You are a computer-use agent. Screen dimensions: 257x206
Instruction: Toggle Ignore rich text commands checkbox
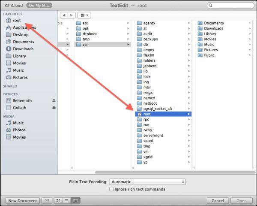point(111,189)
